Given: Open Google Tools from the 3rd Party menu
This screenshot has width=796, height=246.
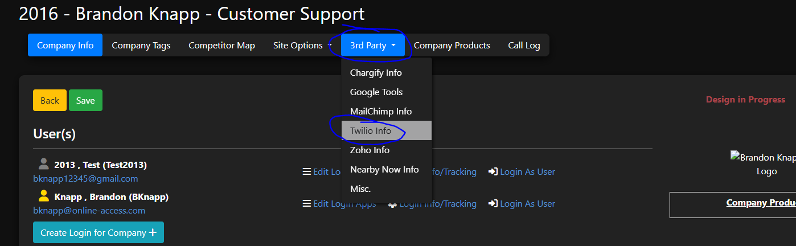Looking at the screenshot, I should [376, 92].
